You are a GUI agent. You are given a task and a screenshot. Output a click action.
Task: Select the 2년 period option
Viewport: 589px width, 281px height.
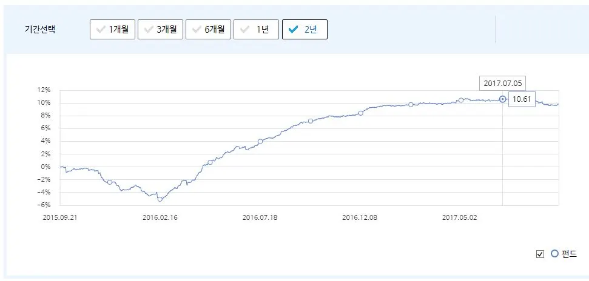coord(305,29)
